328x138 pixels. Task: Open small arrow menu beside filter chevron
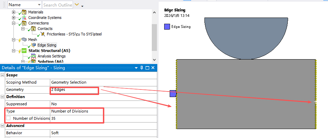pyautogui.click(x=82, y=6)
